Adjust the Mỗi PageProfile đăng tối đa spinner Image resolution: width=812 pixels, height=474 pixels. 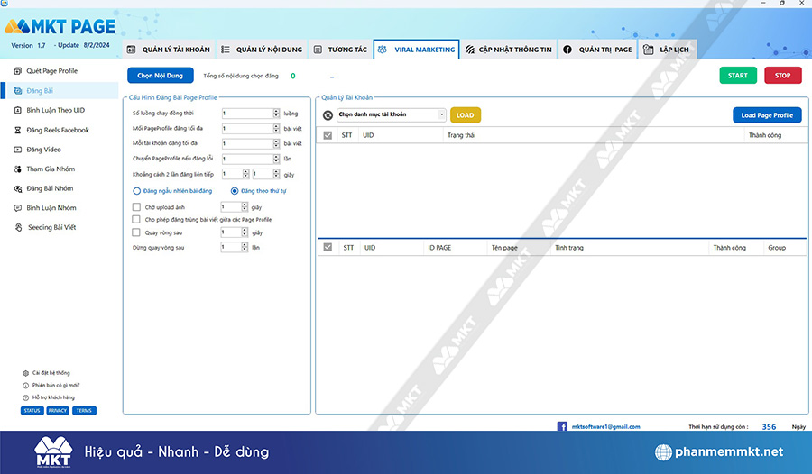click(276, 128)
